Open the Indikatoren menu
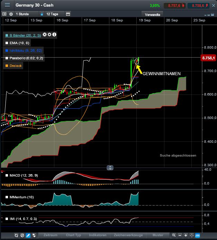Image resolution: width=217 pixels, height=240 pixels. [x=98, y=235]
